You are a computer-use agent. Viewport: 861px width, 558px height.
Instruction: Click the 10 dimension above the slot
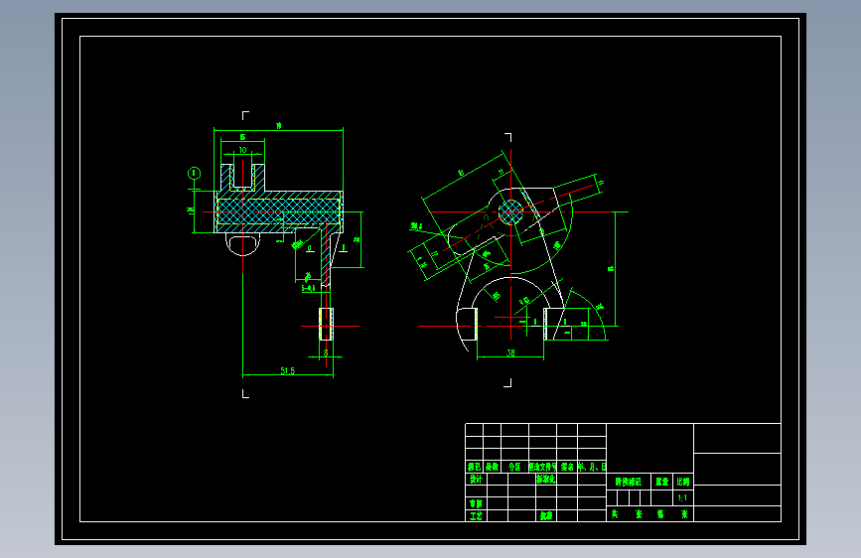(x=242, y=150)
